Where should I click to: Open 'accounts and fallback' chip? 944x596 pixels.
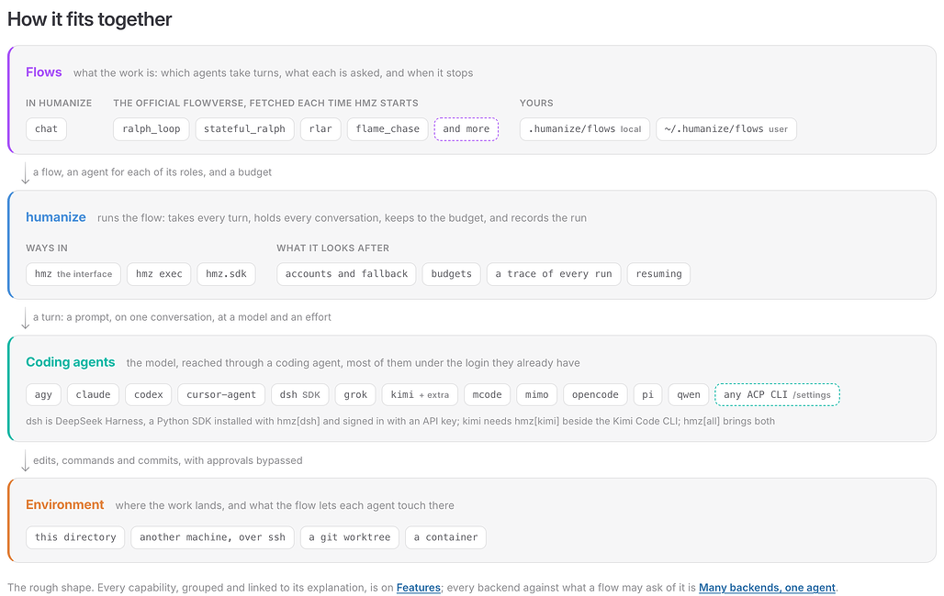[346, 274]
